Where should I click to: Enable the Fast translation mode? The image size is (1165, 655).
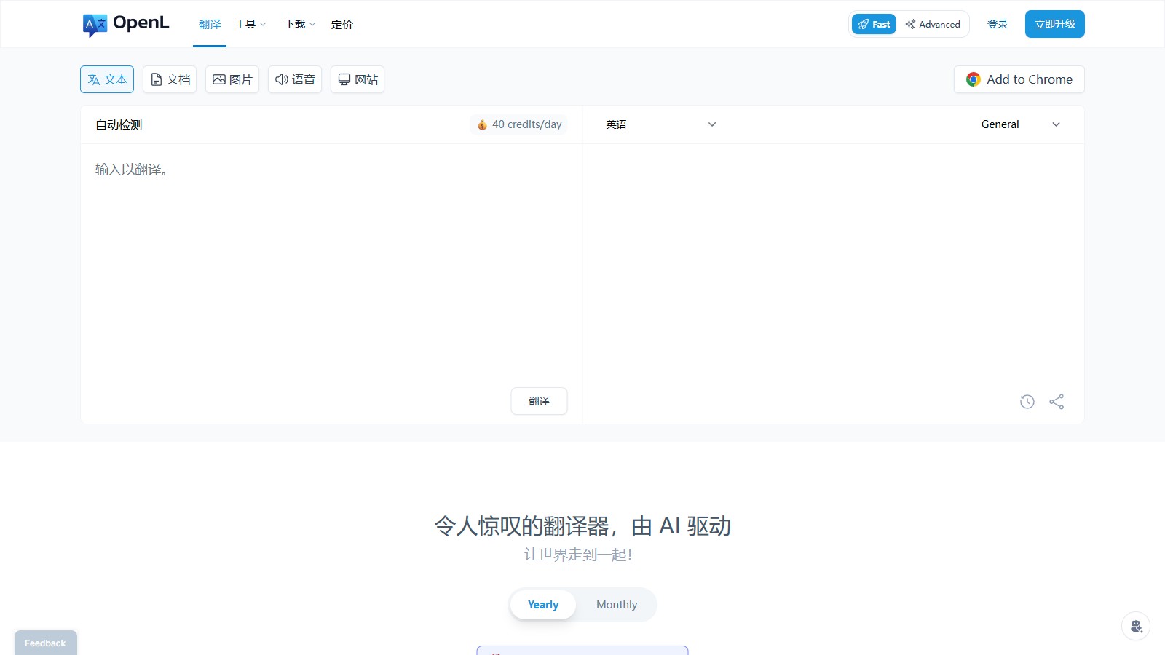click(873, 24)
